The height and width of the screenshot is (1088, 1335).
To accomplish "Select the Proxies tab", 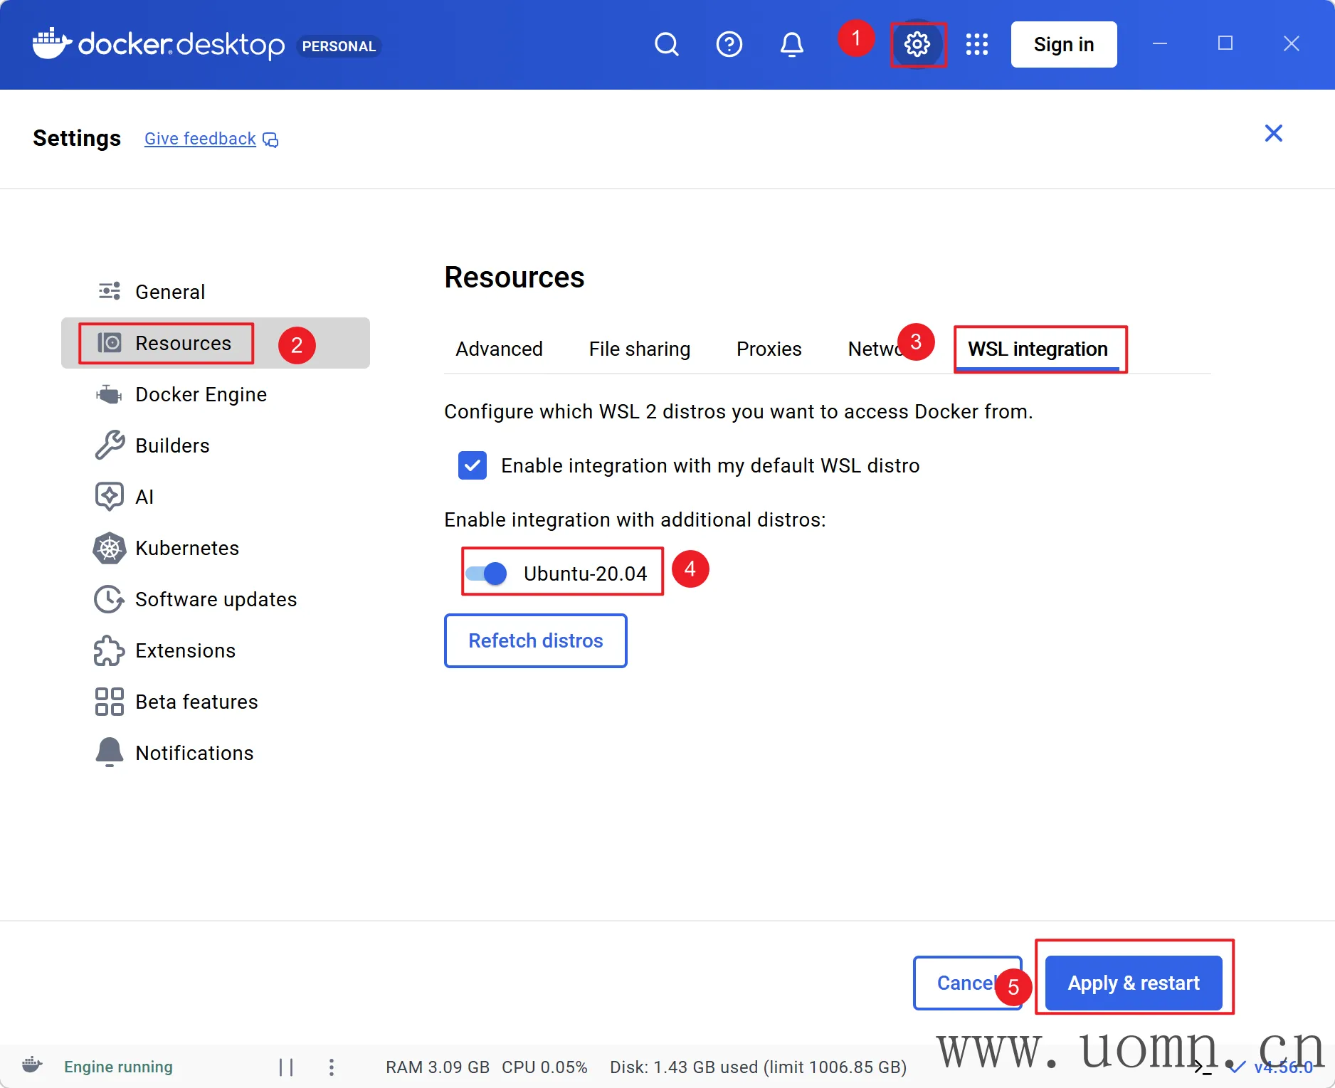I will click(x=769, y=349).
